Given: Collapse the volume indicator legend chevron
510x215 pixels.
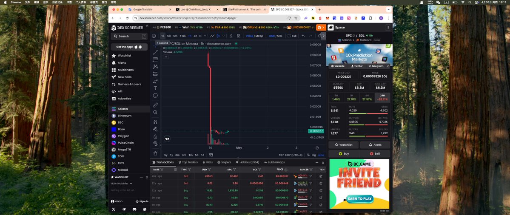Looking at the screenshot, I should coord(166,57).
